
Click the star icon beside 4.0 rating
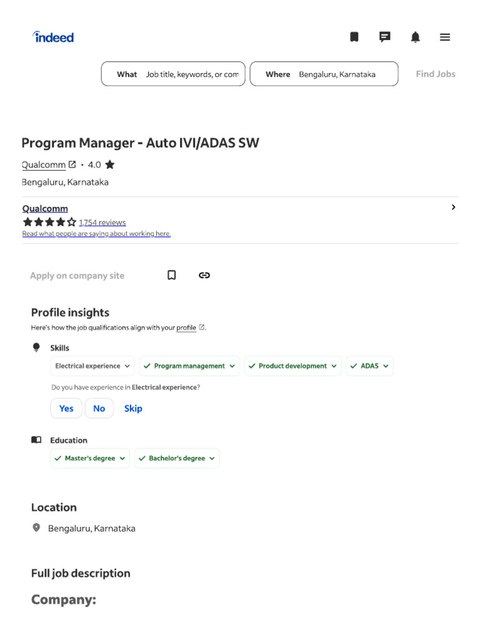pos(110,164)
